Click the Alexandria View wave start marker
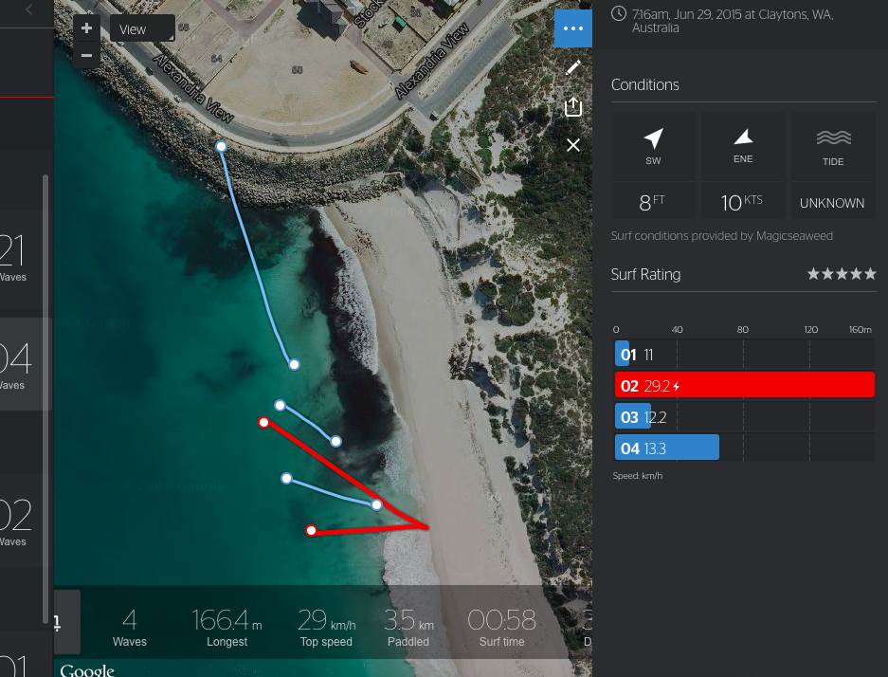Image resolution: width=888 pixels, height=677 pixels. pos(221,146)
